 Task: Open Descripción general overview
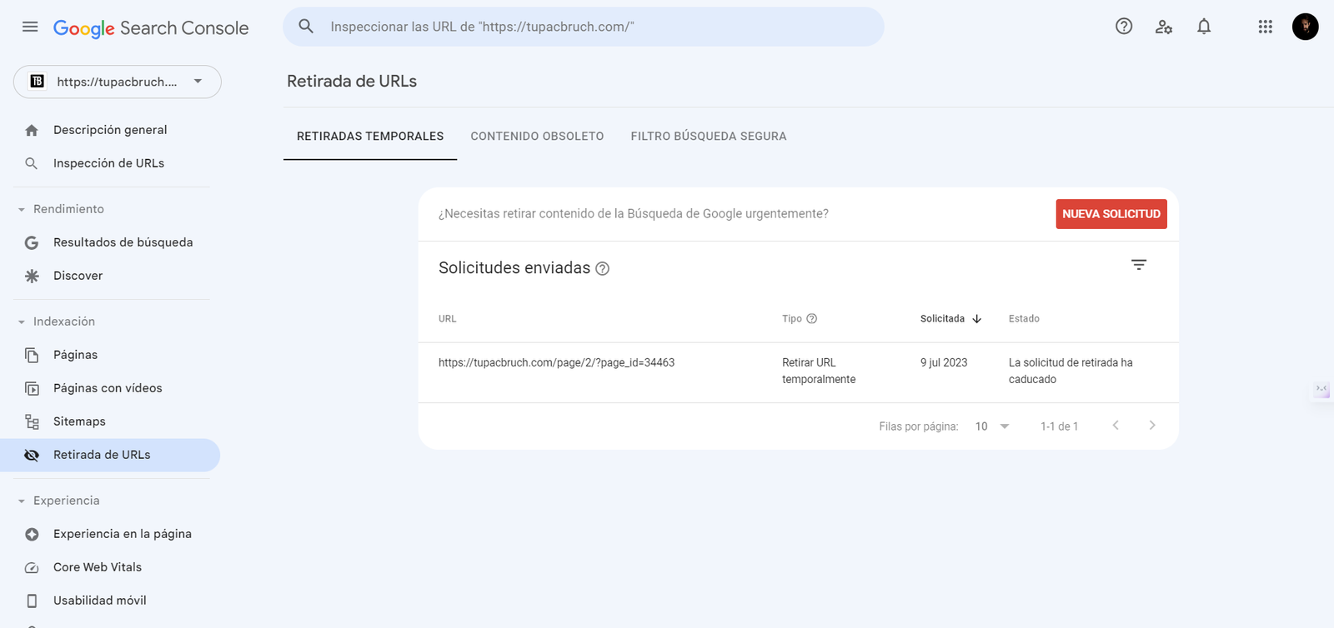point(110,130)
